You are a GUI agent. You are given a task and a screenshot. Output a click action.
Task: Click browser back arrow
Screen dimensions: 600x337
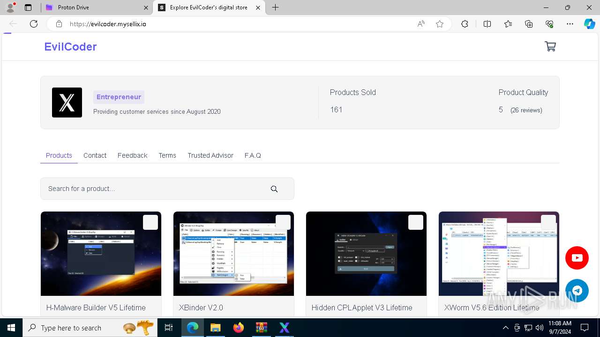pyautogui.click(x=13, y=24)
